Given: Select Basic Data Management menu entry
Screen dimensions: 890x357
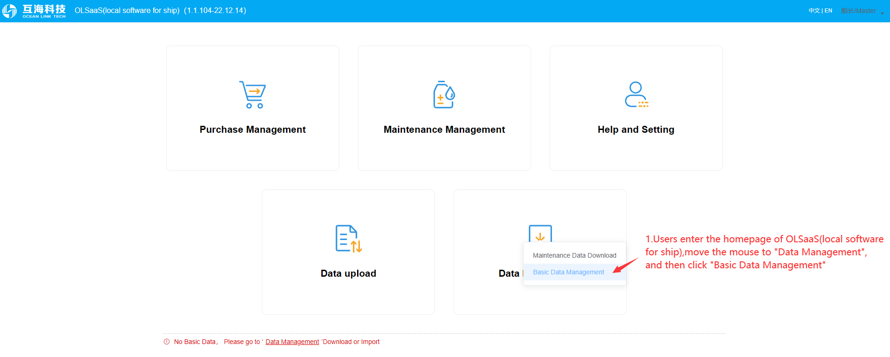Looking at the screenshot, I should [575, 272].
